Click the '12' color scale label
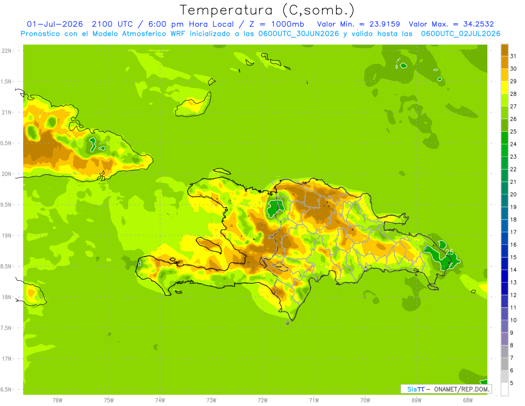Image resolution: width=525 pixels, height=406 pixels. [514, 295]
